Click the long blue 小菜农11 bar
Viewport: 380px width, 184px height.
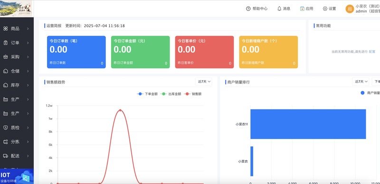coord(308,124)
